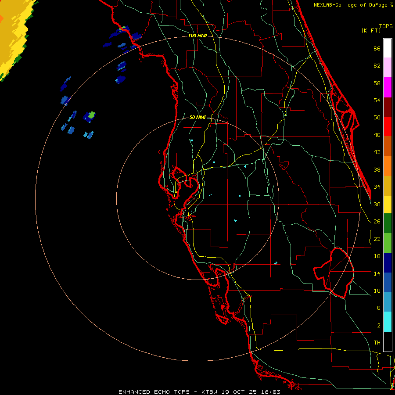Select the white swatch in the legend
Image resolution: width=395 pixels, height=395 pixels.
(388, 48)
